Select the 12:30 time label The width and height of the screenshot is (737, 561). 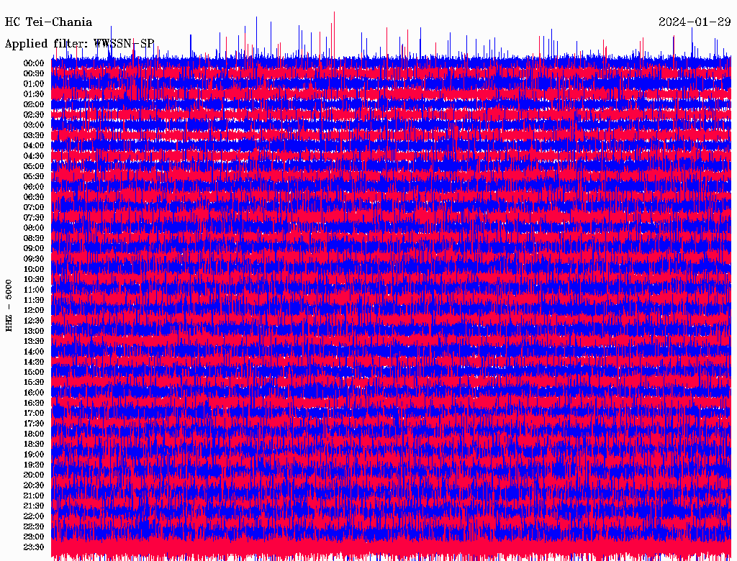34,321
